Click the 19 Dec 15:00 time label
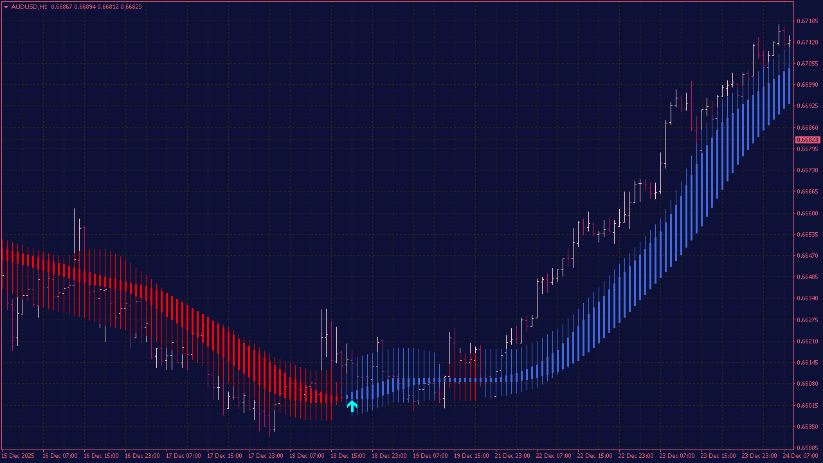This screenshot has width=823, height=463. click(x=471, y=455)
